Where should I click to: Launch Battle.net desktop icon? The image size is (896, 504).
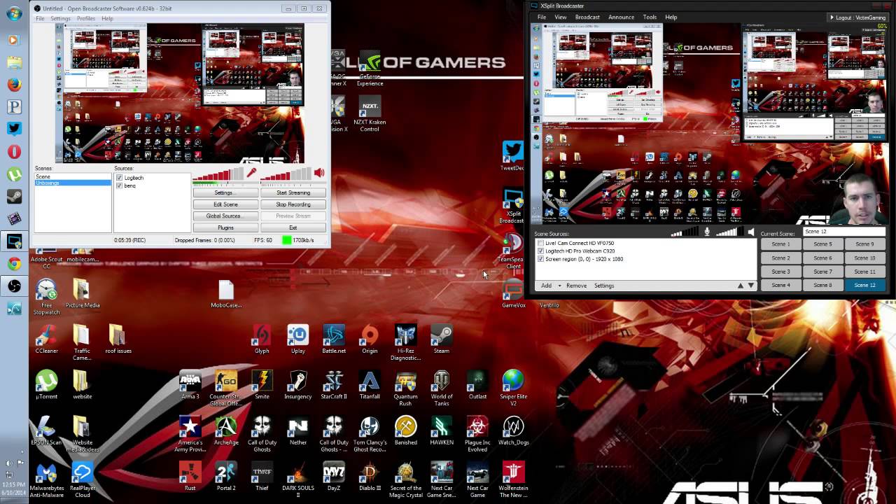[x=334, y=340]
